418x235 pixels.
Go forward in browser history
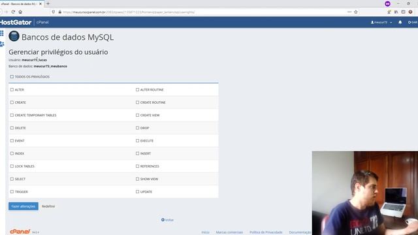[6, 12]
